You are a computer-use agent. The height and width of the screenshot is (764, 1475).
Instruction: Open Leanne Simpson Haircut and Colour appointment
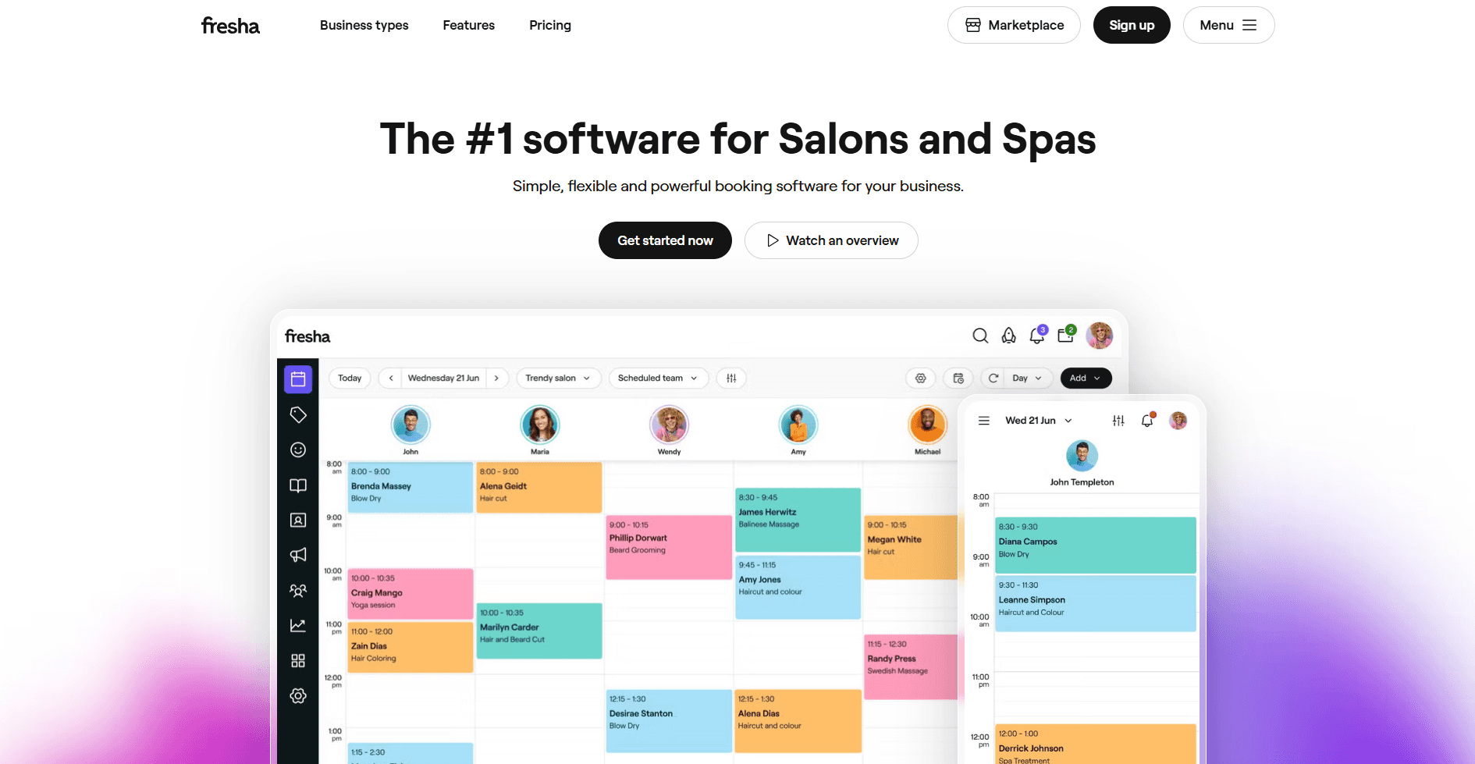pos(1096,603)
